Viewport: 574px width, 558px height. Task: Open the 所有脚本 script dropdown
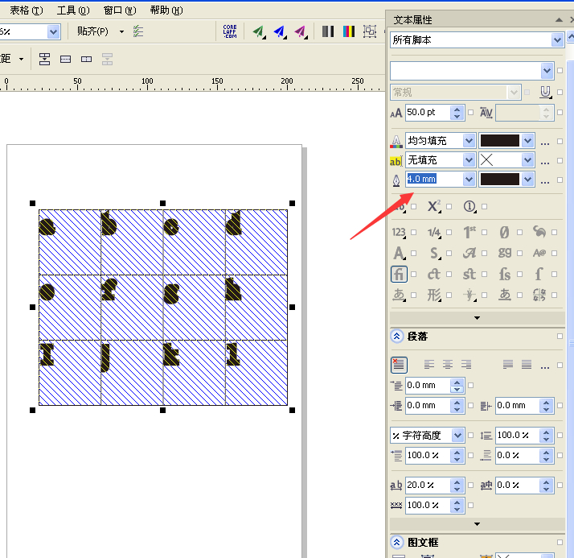pos(557,40)
